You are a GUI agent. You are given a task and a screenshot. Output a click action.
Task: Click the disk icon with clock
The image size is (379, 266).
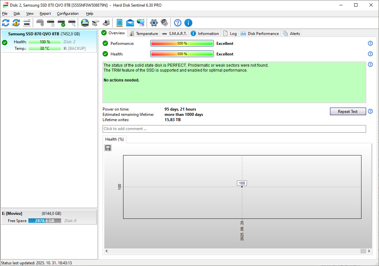coord(51,23)
